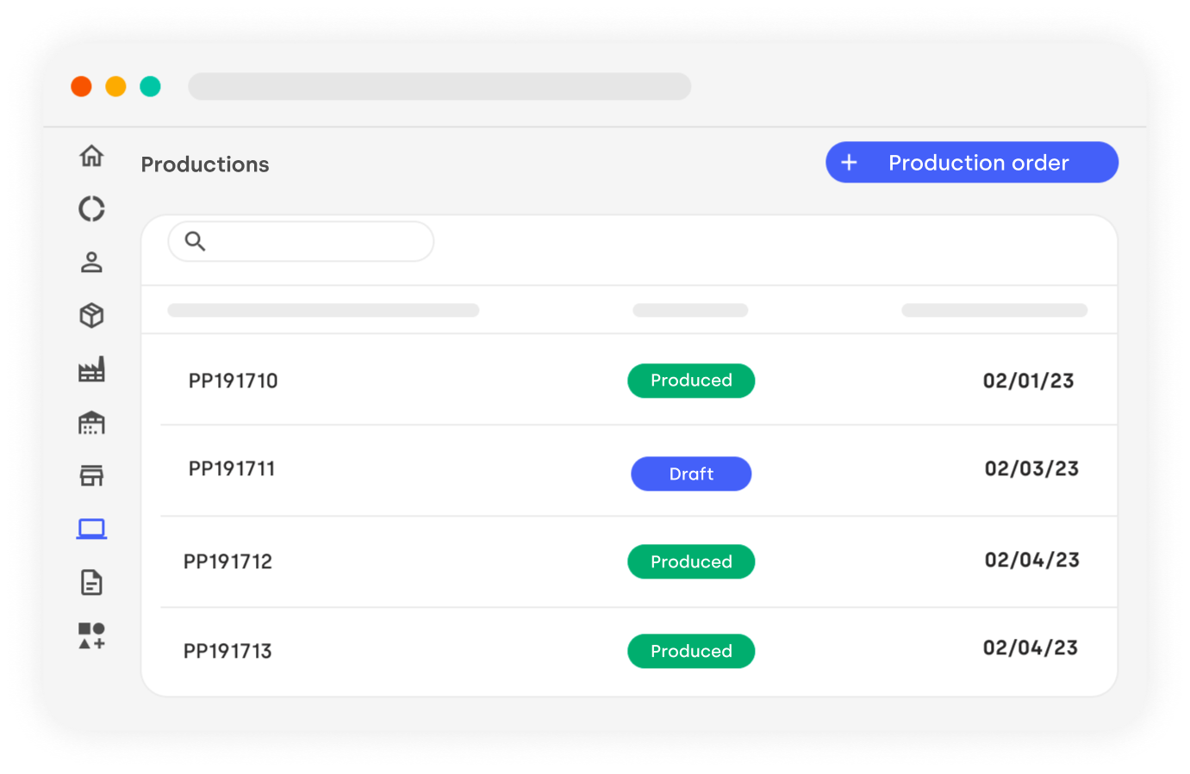1190x774 pixels.
Task: Click the Produced badge on PP191713
Action: tap(691, 651)
